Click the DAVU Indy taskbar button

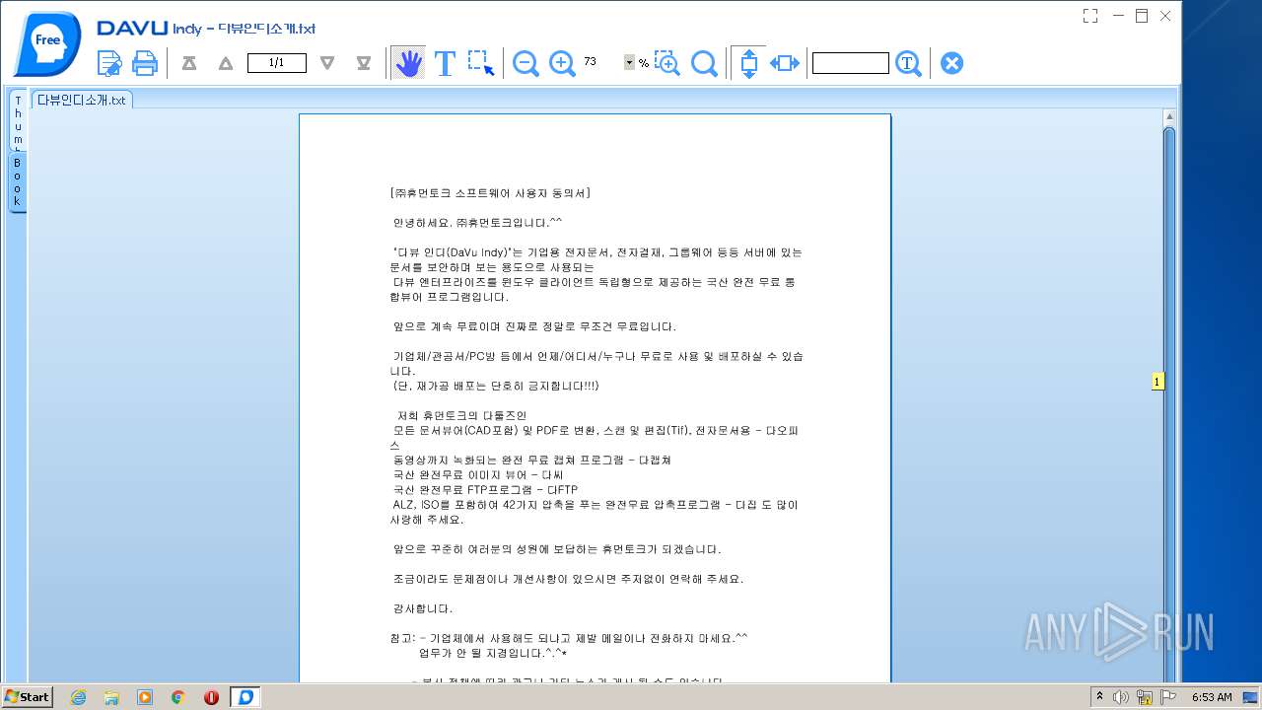click(x=245, y=697)
